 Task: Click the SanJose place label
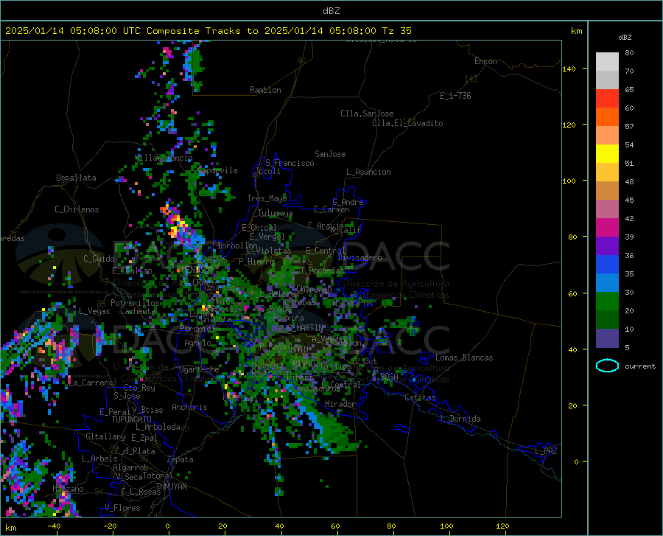(330, 154)
